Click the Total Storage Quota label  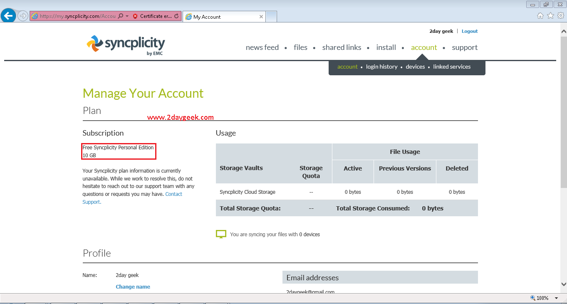[x=250, y=208]
